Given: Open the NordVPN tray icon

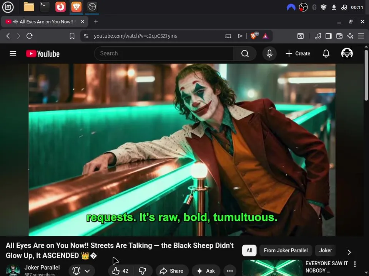Looking at the screenshot, I should tap(291, 8).
